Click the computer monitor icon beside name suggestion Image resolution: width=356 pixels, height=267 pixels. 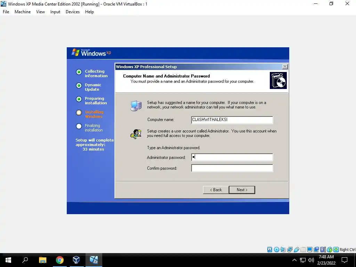136,106
